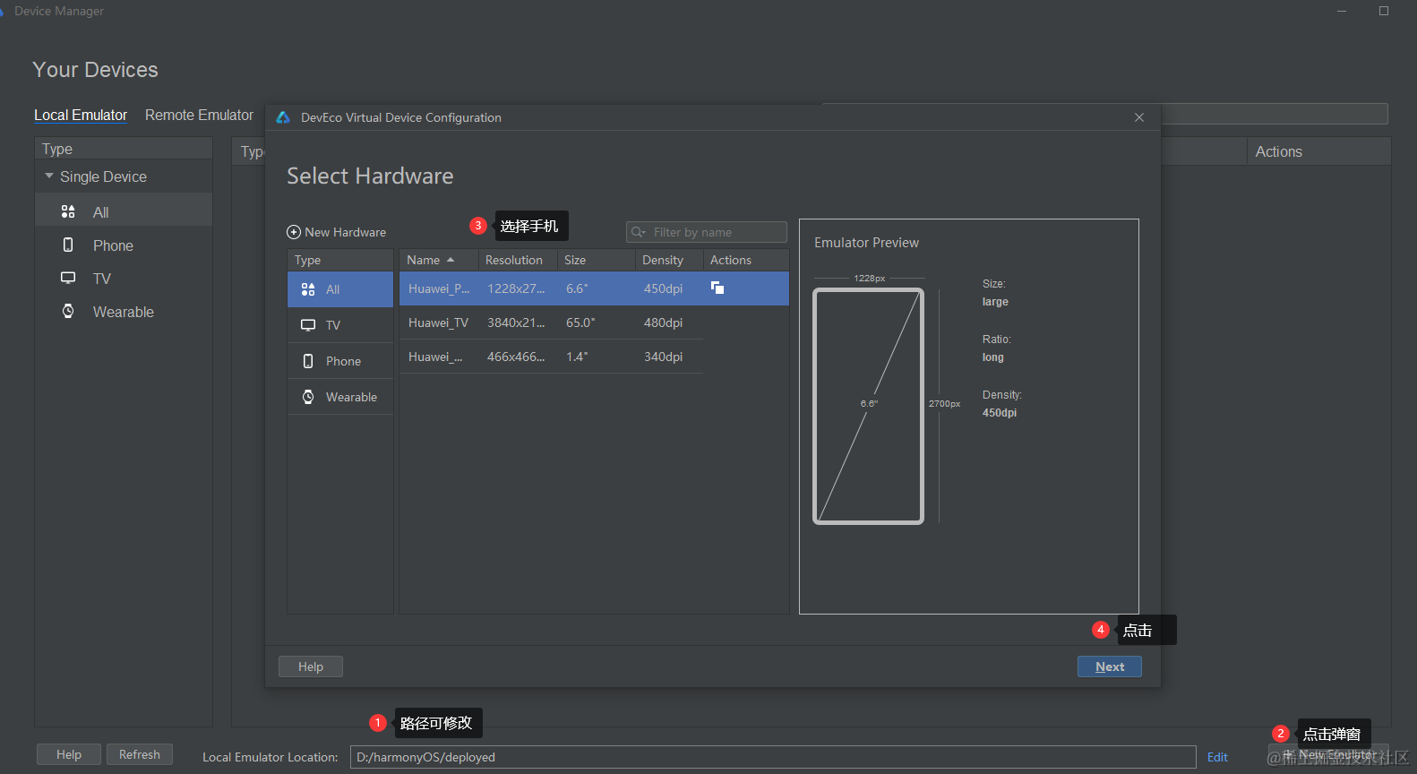Click the Size column header

[x=596, y=260]
